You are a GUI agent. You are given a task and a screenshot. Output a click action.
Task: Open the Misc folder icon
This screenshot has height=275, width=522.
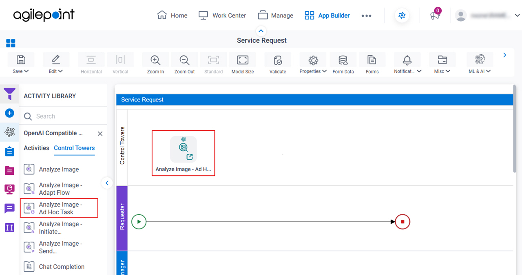[x=442, y=60]
